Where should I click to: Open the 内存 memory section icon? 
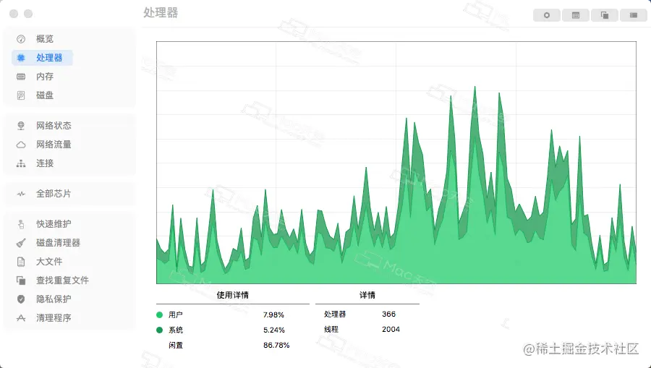[x=21, y=77]
